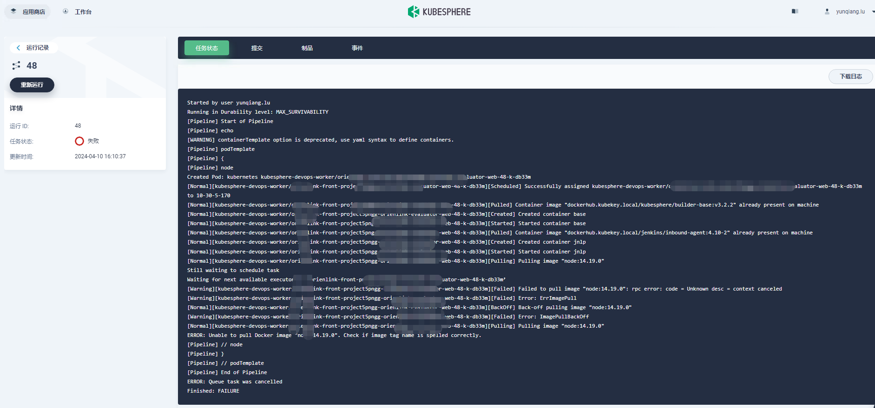Click log line 'Started by user yunqiang.lu'

coord(229,103)
